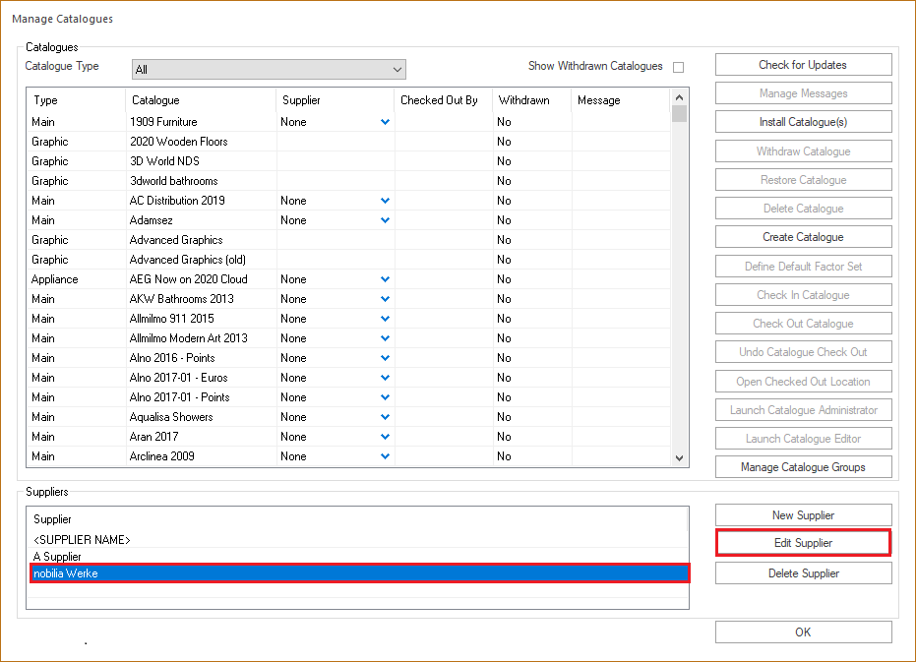
Task: Click the Delete Supplier button
Action: click(x=803, y=573)
